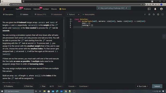This screenshot has width=166, height=93.
Task: Open the browser extensions puzzle icon
Action: (x=156, y=5)
